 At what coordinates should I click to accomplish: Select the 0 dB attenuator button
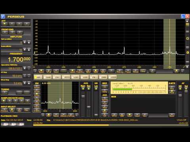coord(5,24)
